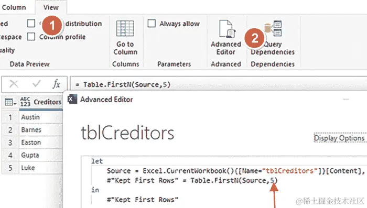Select the Luke cell
Image resolution: width=367 pixels, height=208 pixels.
41,168
